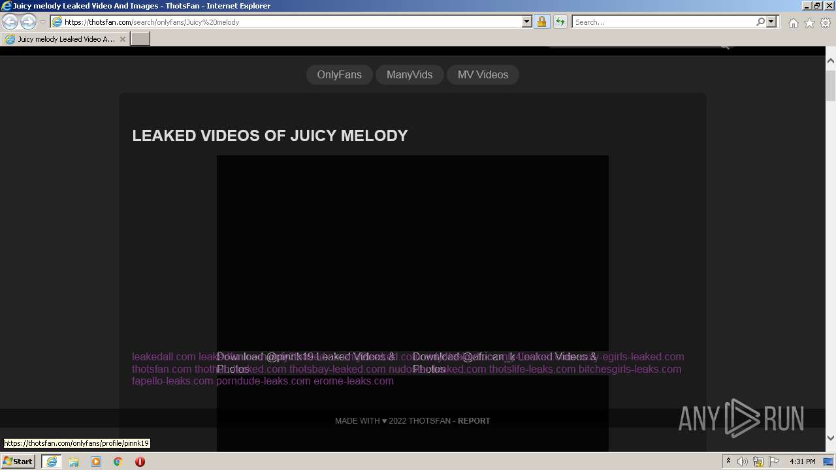
Task: Open the leakedall.com link
Action: coord(164,356)
